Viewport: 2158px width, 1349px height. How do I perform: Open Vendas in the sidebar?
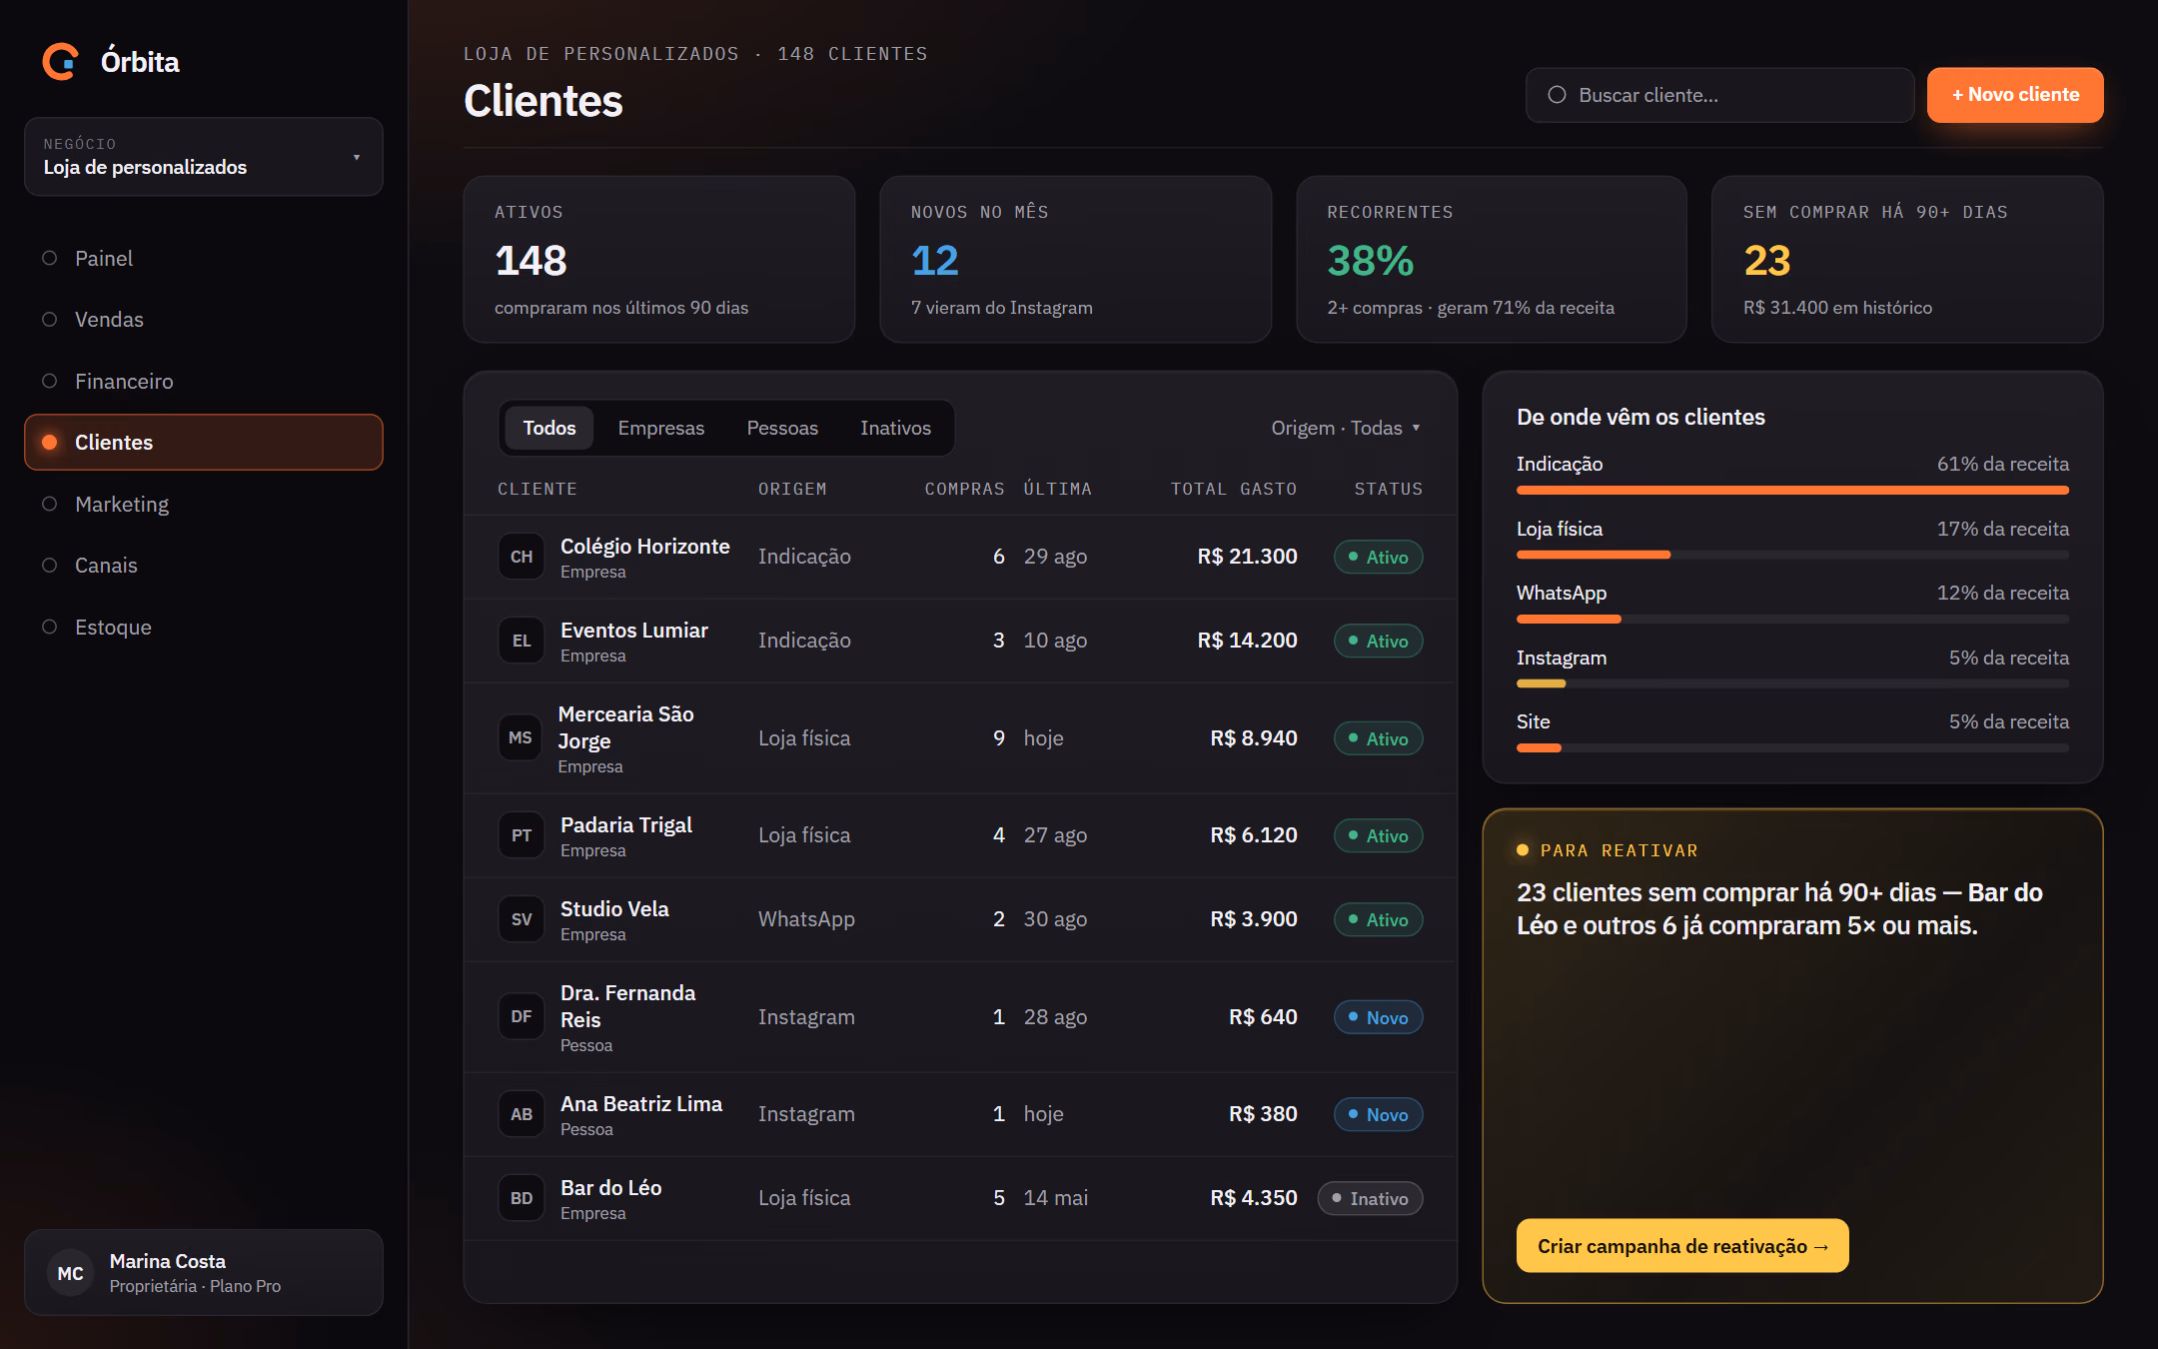(x=204, y=319)
